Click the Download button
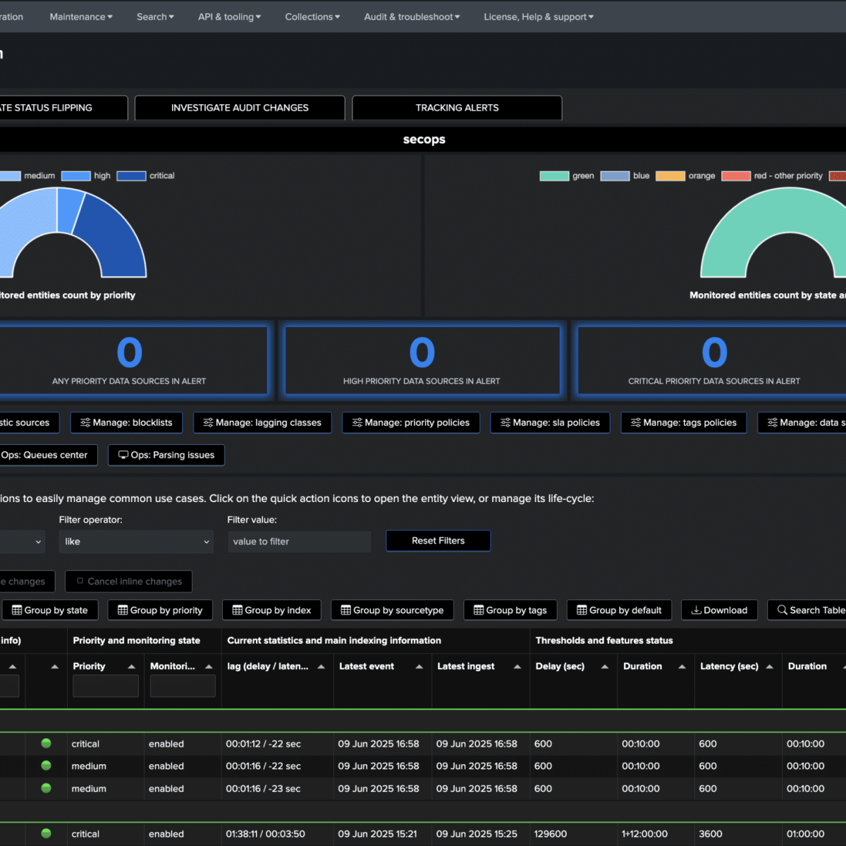Viewport: 846px width, 846px height. (719, 611)
